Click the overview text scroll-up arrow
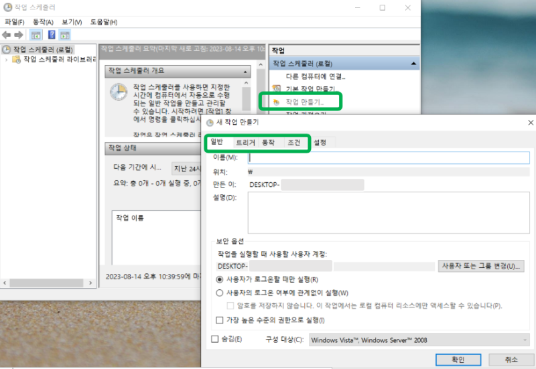 (246, 83)
